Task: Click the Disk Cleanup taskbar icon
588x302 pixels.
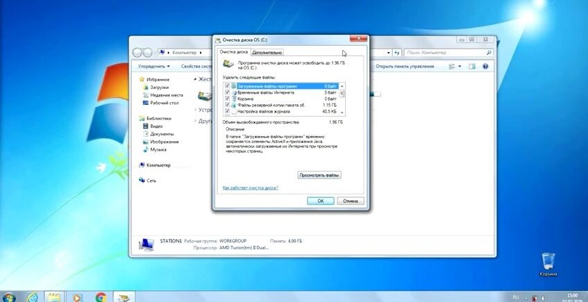Action: [x=124, y=296]
